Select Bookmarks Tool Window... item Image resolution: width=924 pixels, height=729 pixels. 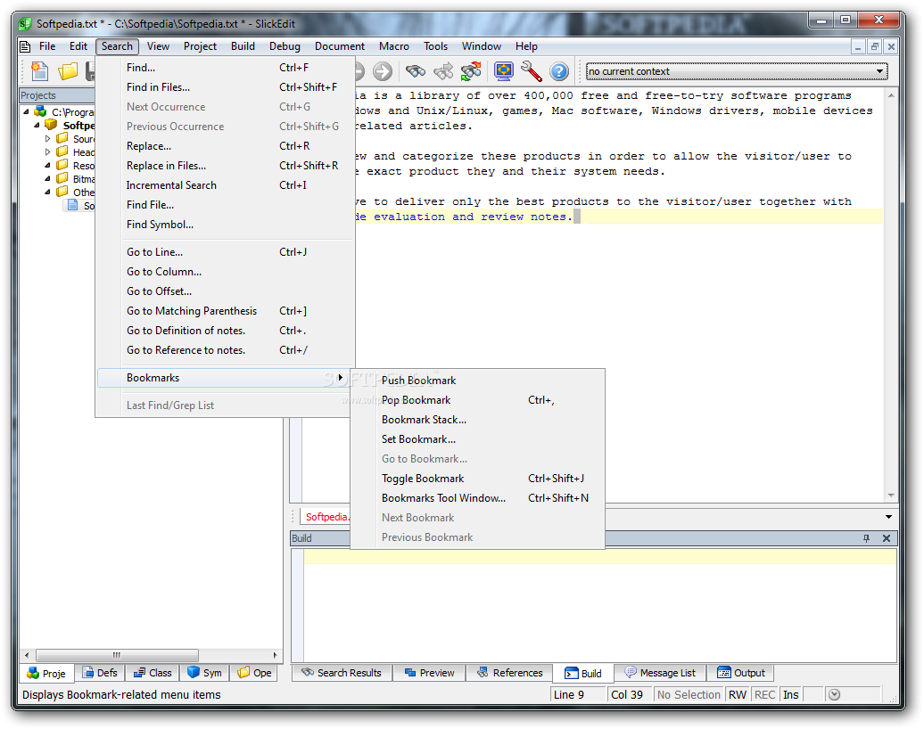pyautogui.click(x=478, y=498)
